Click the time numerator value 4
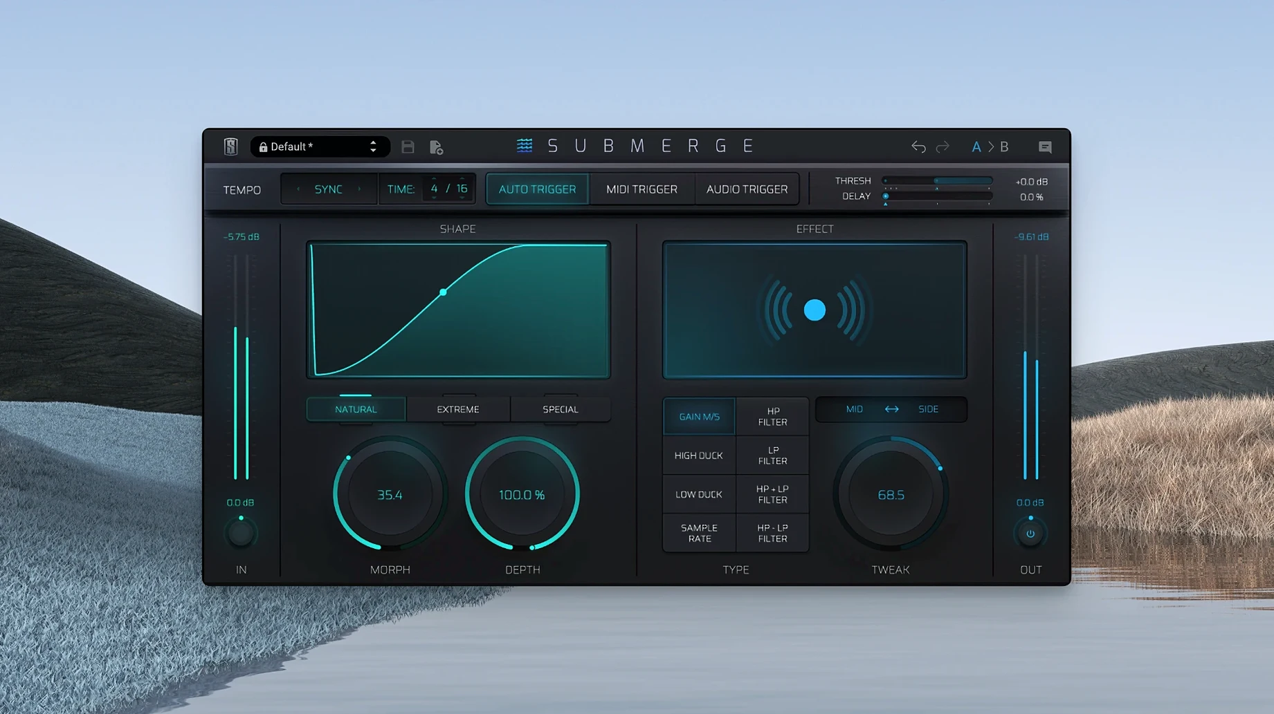 (x=434, y=189)
